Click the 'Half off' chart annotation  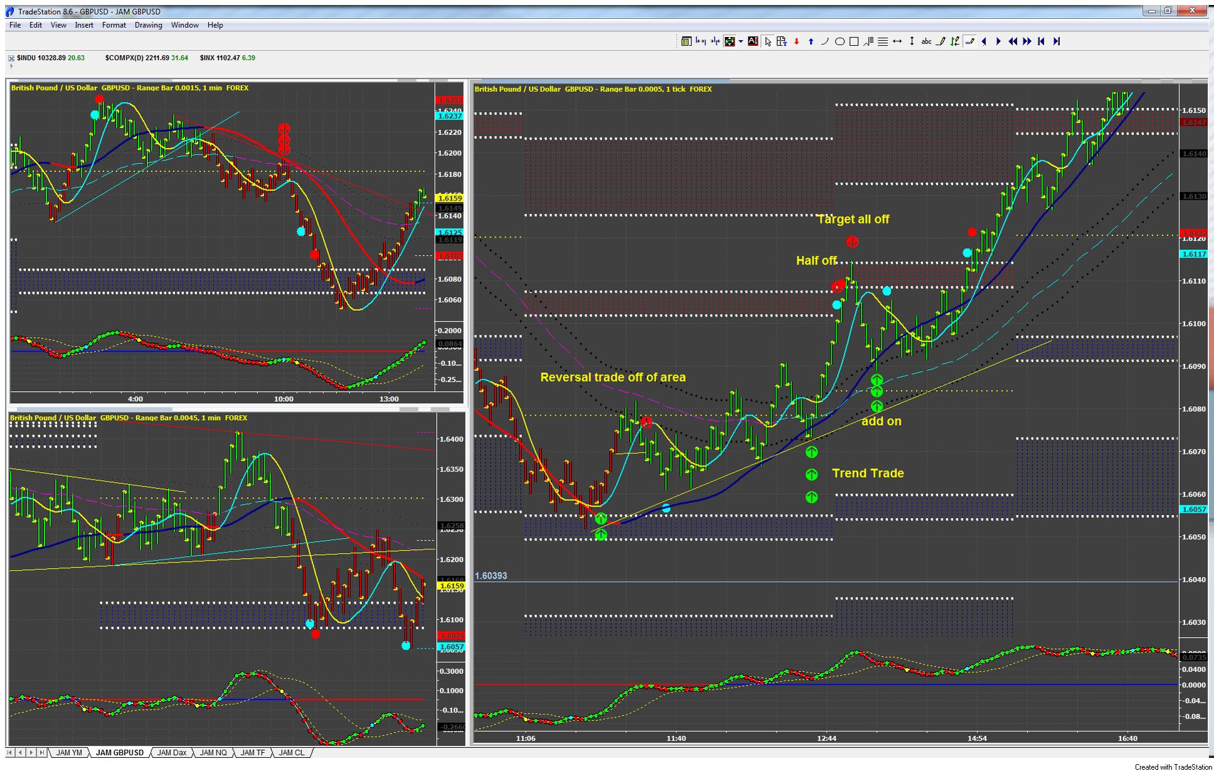[816, 261]
